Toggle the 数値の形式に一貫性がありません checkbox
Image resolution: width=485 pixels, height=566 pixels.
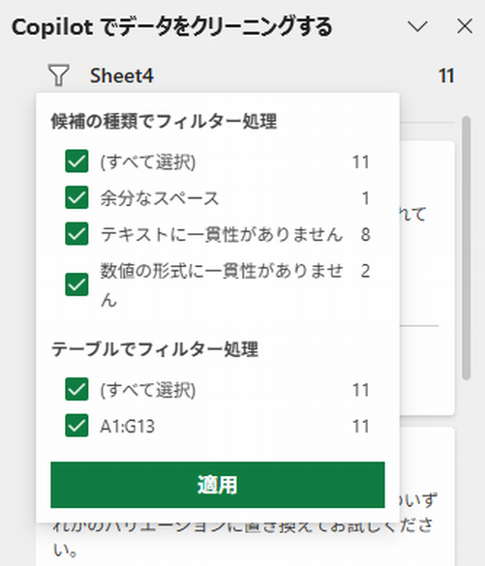tap(76, 284)
